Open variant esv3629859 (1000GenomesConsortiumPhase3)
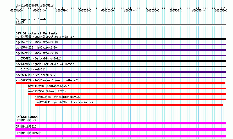233x139 pixels. tap(47, 80)
